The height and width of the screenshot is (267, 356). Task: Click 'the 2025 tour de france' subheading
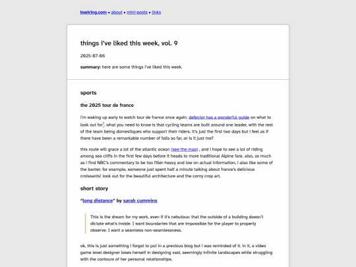click(x=107, y=105)
